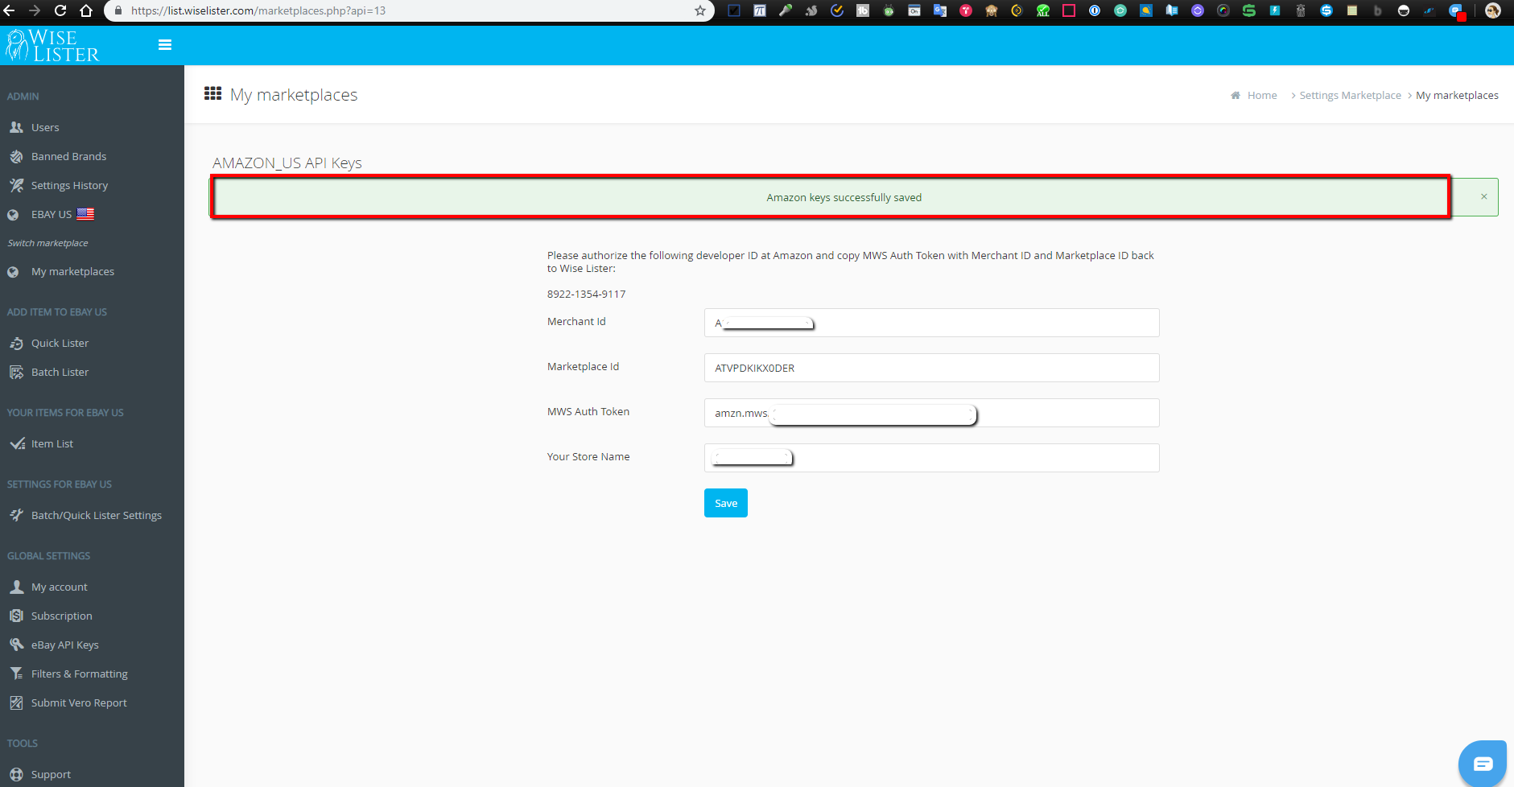Viewport: 1514px width, 787px height.
Task: Open Batch/Quick Lister Settings
Action: [x=97, y=515]
